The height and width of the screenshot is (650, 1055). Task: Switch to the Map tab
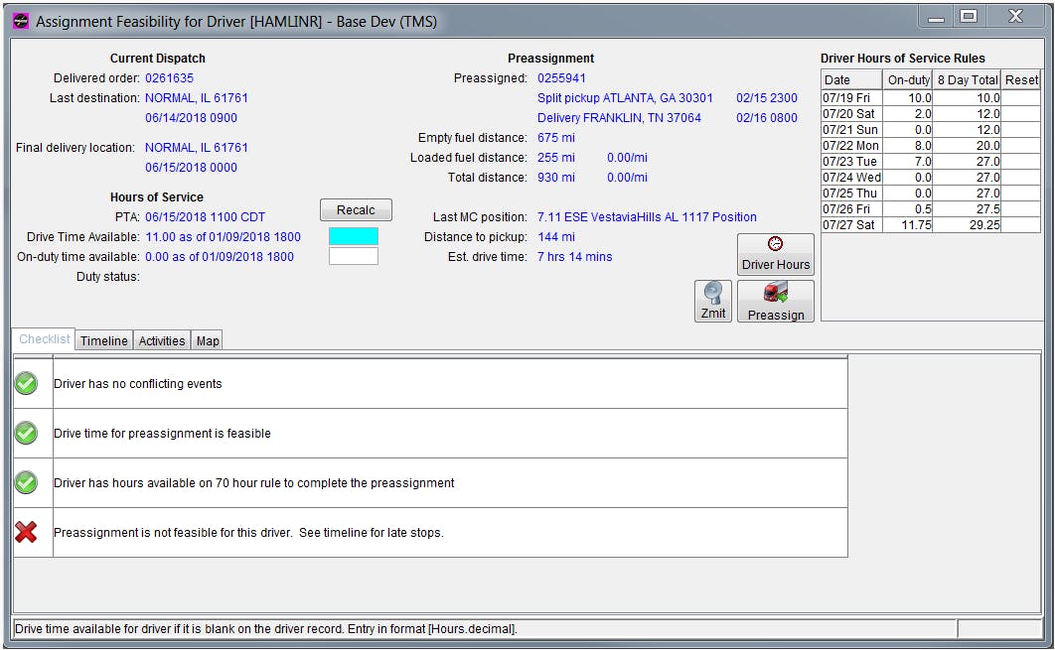208,339
